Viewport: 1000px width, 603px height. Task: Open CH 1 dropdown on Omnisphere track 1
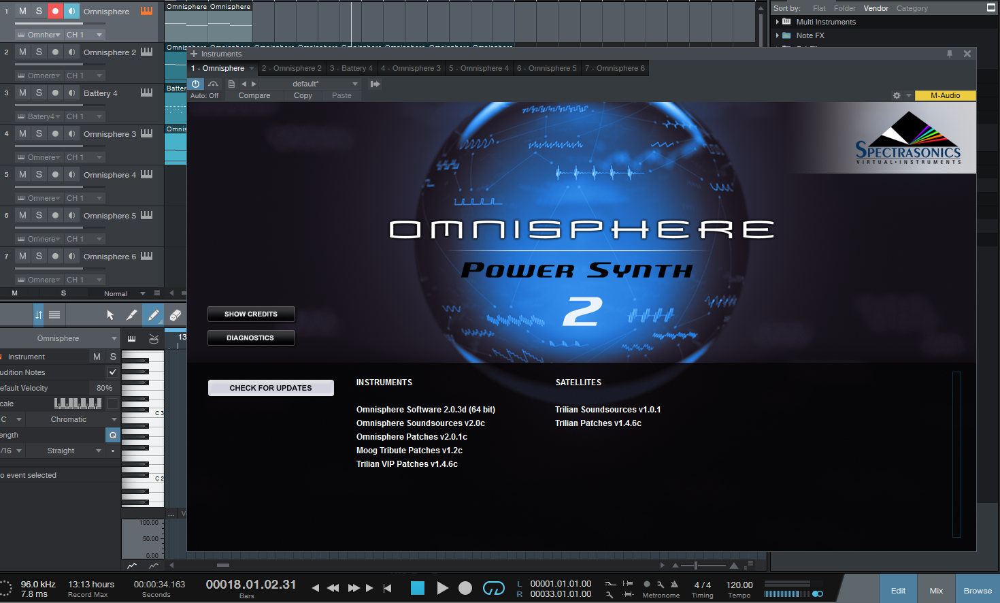tap(84, 35)
